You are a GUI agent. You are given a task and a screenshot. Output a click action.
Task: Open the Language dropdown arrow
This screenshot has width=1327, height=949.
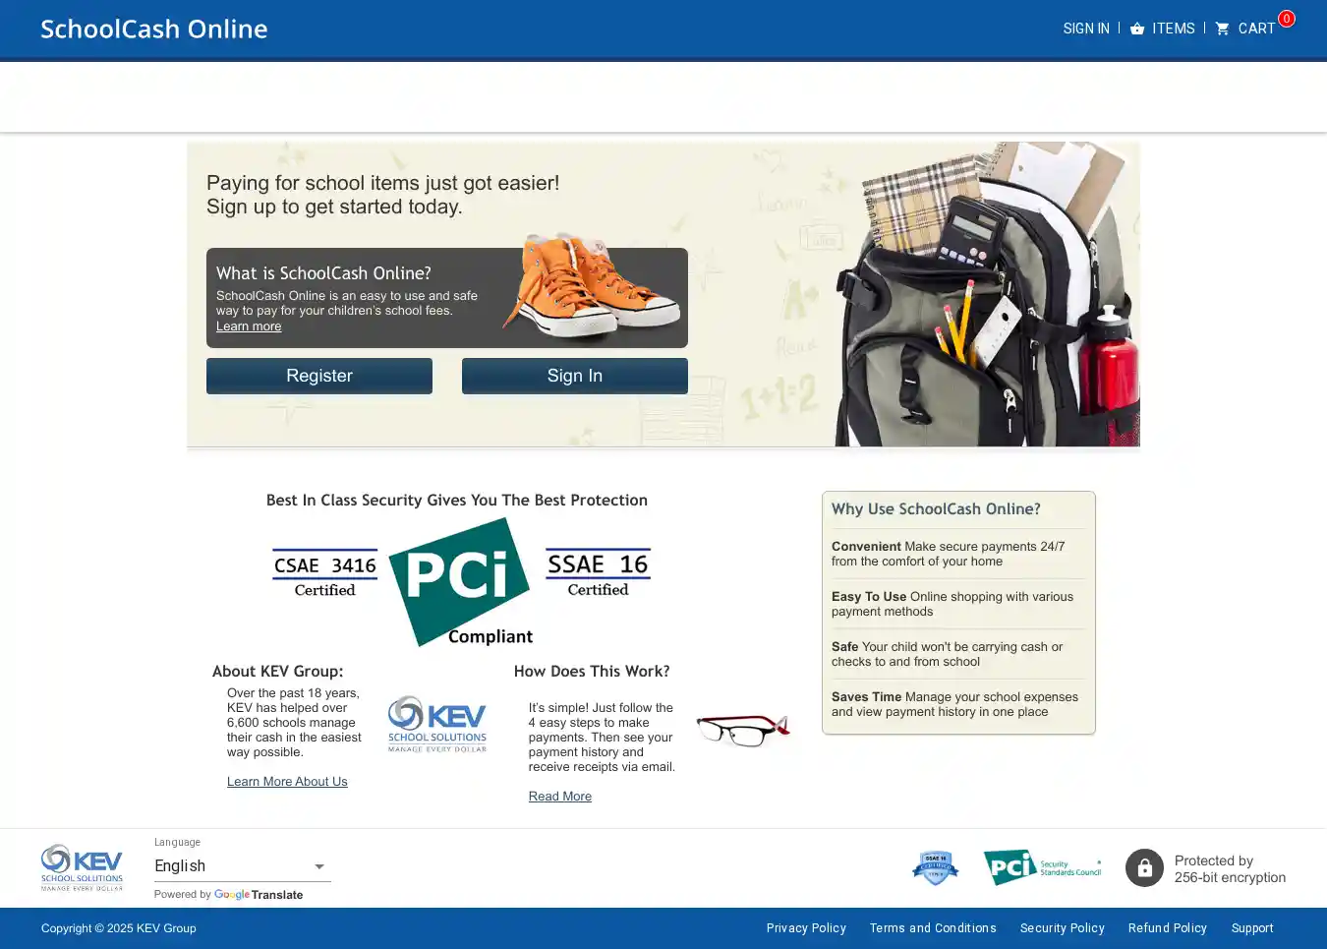[x=319, y=866]
